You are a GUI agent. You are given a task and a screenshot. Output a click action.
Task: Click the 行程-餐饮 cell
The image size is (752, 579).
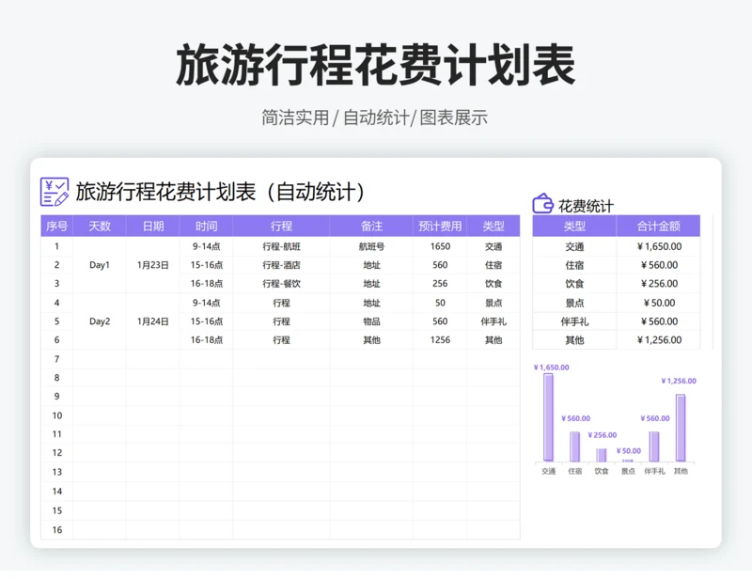point(281,284)
